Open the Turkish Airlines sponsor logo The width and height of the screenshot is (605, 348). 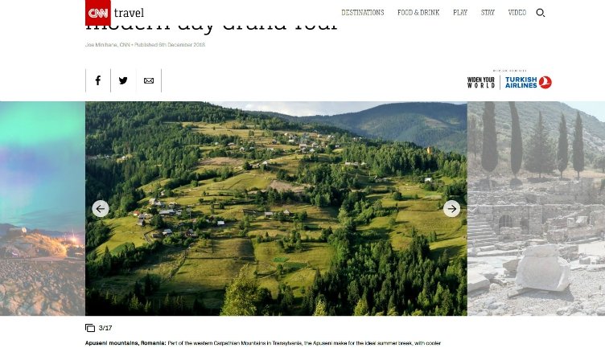click(529, 82)
